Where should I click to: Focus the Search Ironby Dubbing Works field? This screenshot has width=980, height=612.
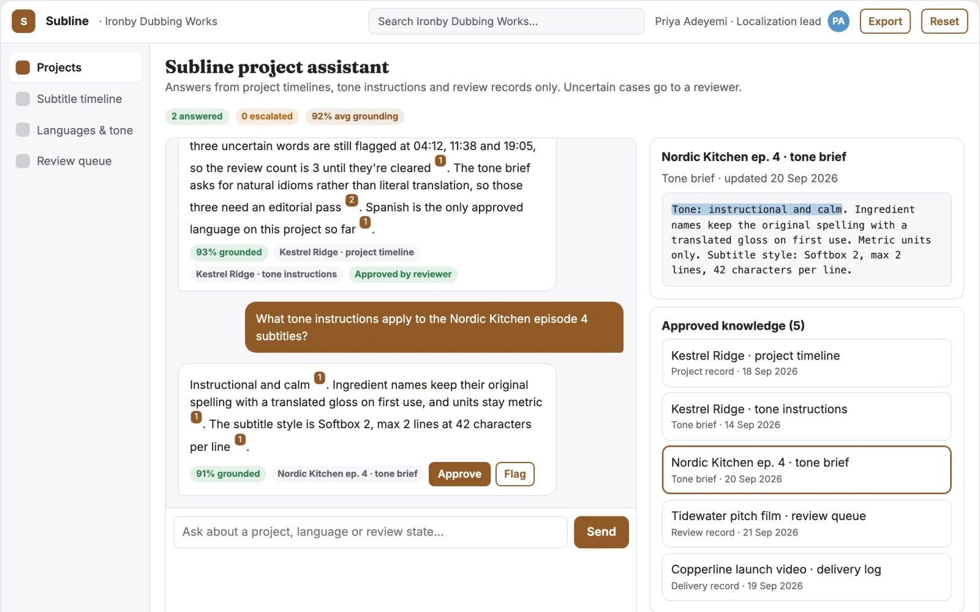[506, 21]
